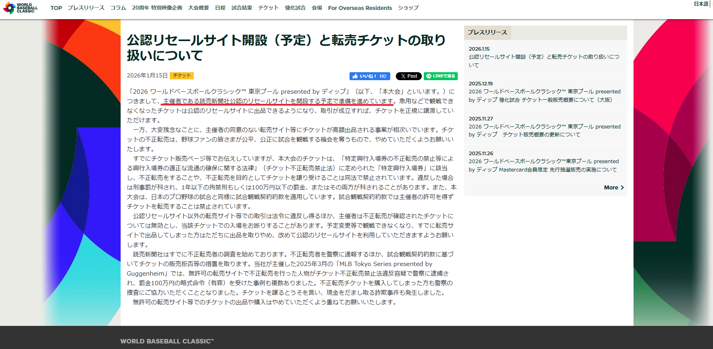Expand press releases with More chevron
The width and height of the screenshot is (713, 349).
click(x=614, y=187)
